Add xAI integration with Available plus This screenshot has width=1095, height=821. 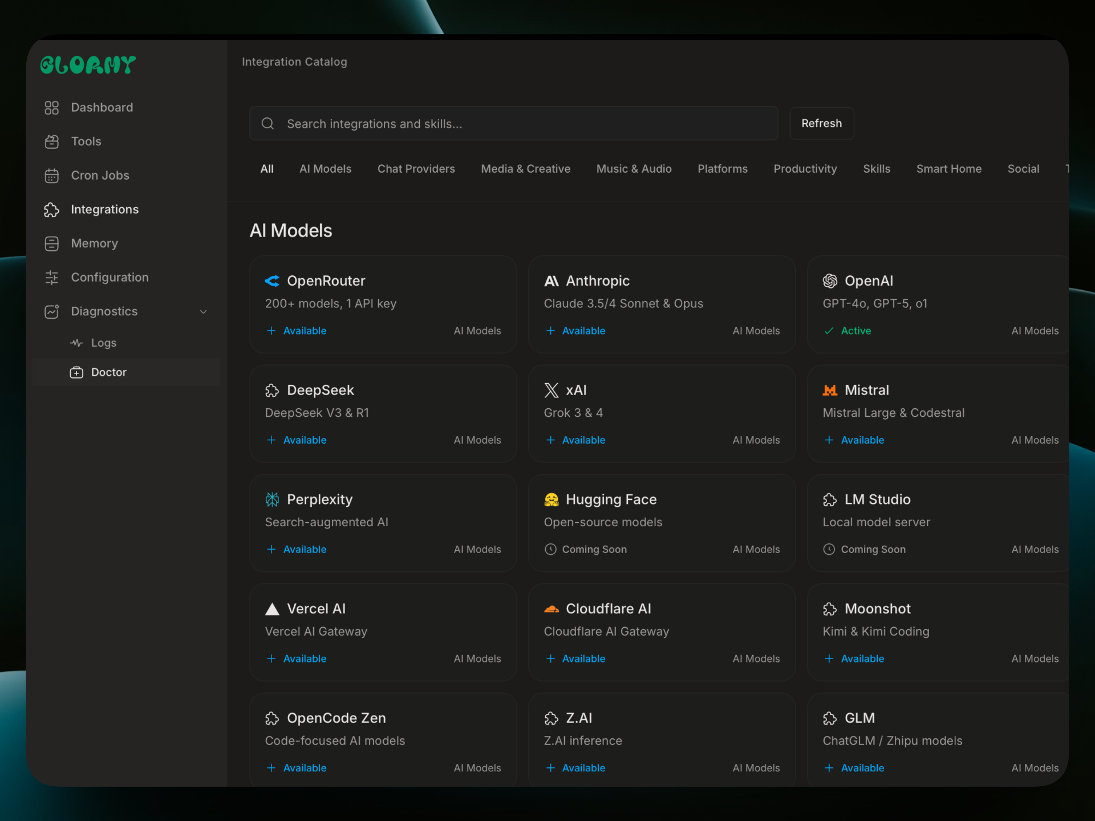(x=550, y=440)
